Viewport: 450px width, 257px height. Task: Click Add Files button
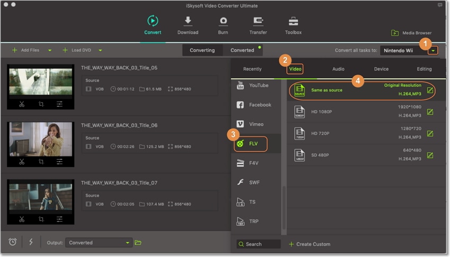(25, 50)
